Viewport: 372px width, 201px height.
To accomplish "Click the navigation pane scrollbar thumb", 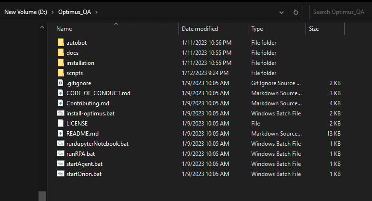I will click(42, 196).
